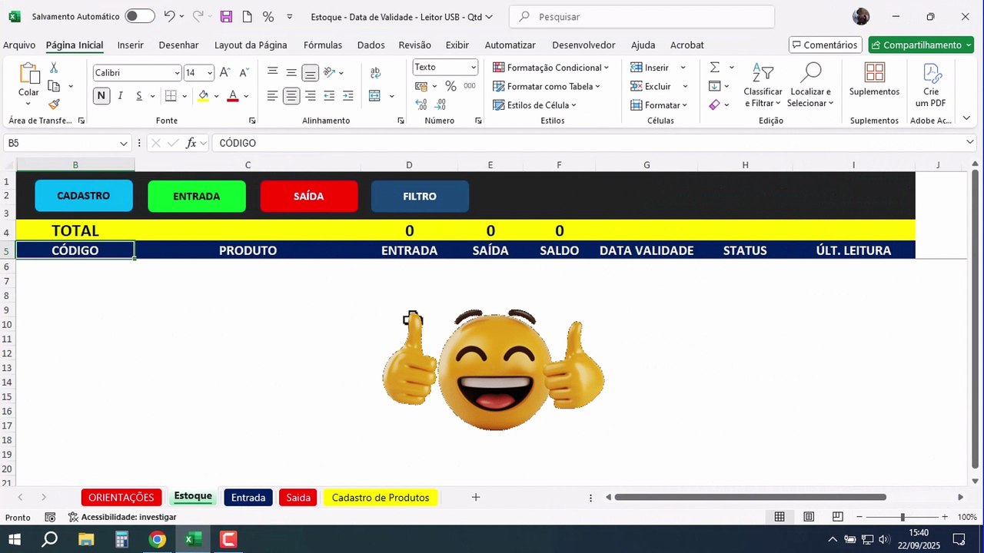
Task: Click the Insert Function fx icon
Action: (192, 143)
